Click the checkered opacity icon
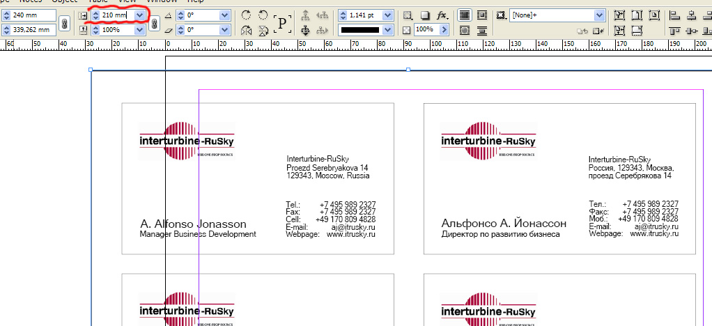Viewport: 712px width, 326px height. coord(407,30)
